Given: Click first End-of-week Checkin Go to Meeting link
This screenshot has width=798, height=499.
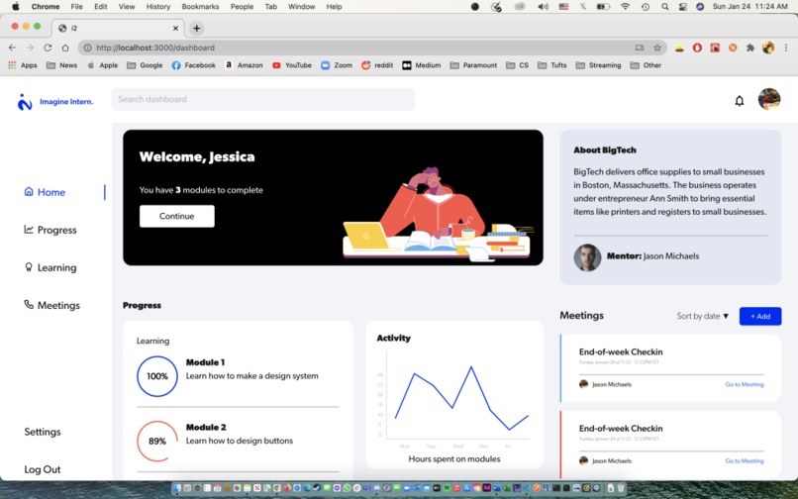Looking at the screenshot, I should pyautogui.click(x=745, y=384).
